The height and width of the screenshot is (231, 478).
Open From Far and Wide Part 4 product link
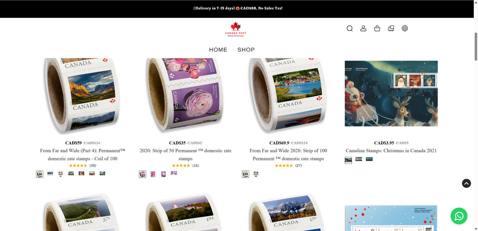click(83, 155)
